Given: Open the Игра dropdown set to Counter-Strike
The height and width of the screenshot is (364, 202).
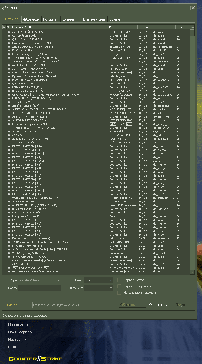Looking at the screenshot, I should click(x=39, y=280).
